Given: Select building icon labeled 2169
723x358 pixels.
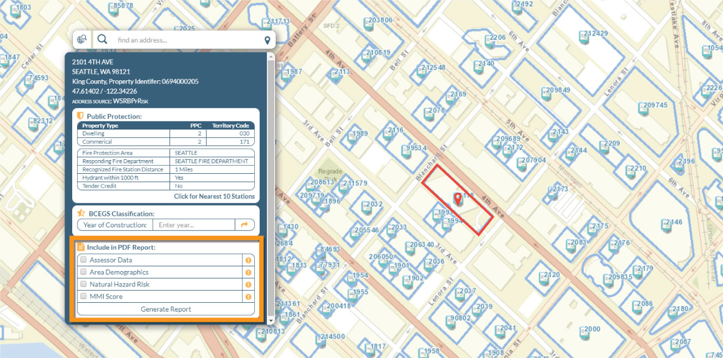Looking at the screenshot, I should click(452, 98).
